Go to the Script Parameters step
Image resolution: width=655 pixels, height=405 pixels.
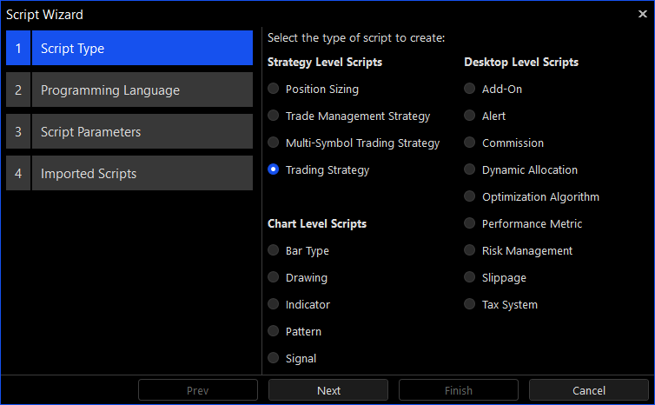[129, 132]
